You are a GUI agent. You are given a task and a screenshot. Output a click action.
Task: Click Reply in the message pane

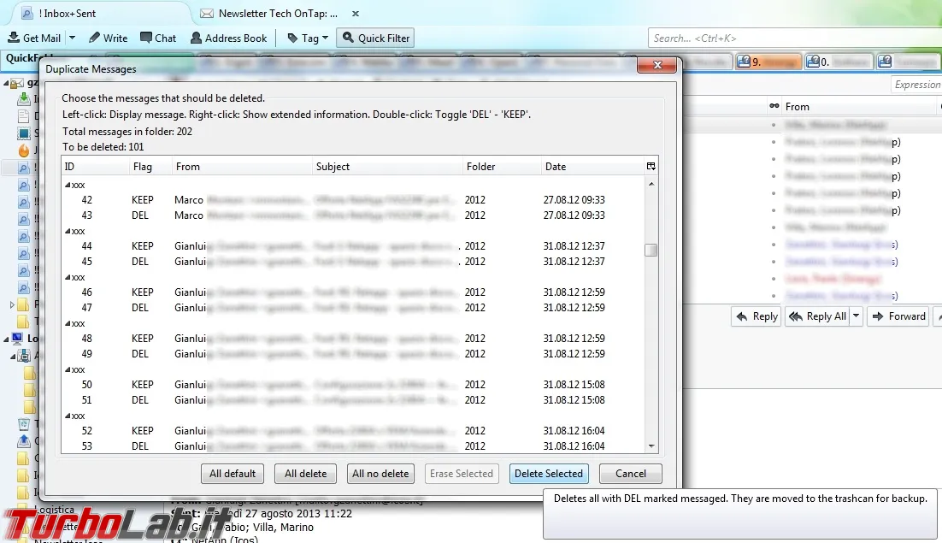757,316
